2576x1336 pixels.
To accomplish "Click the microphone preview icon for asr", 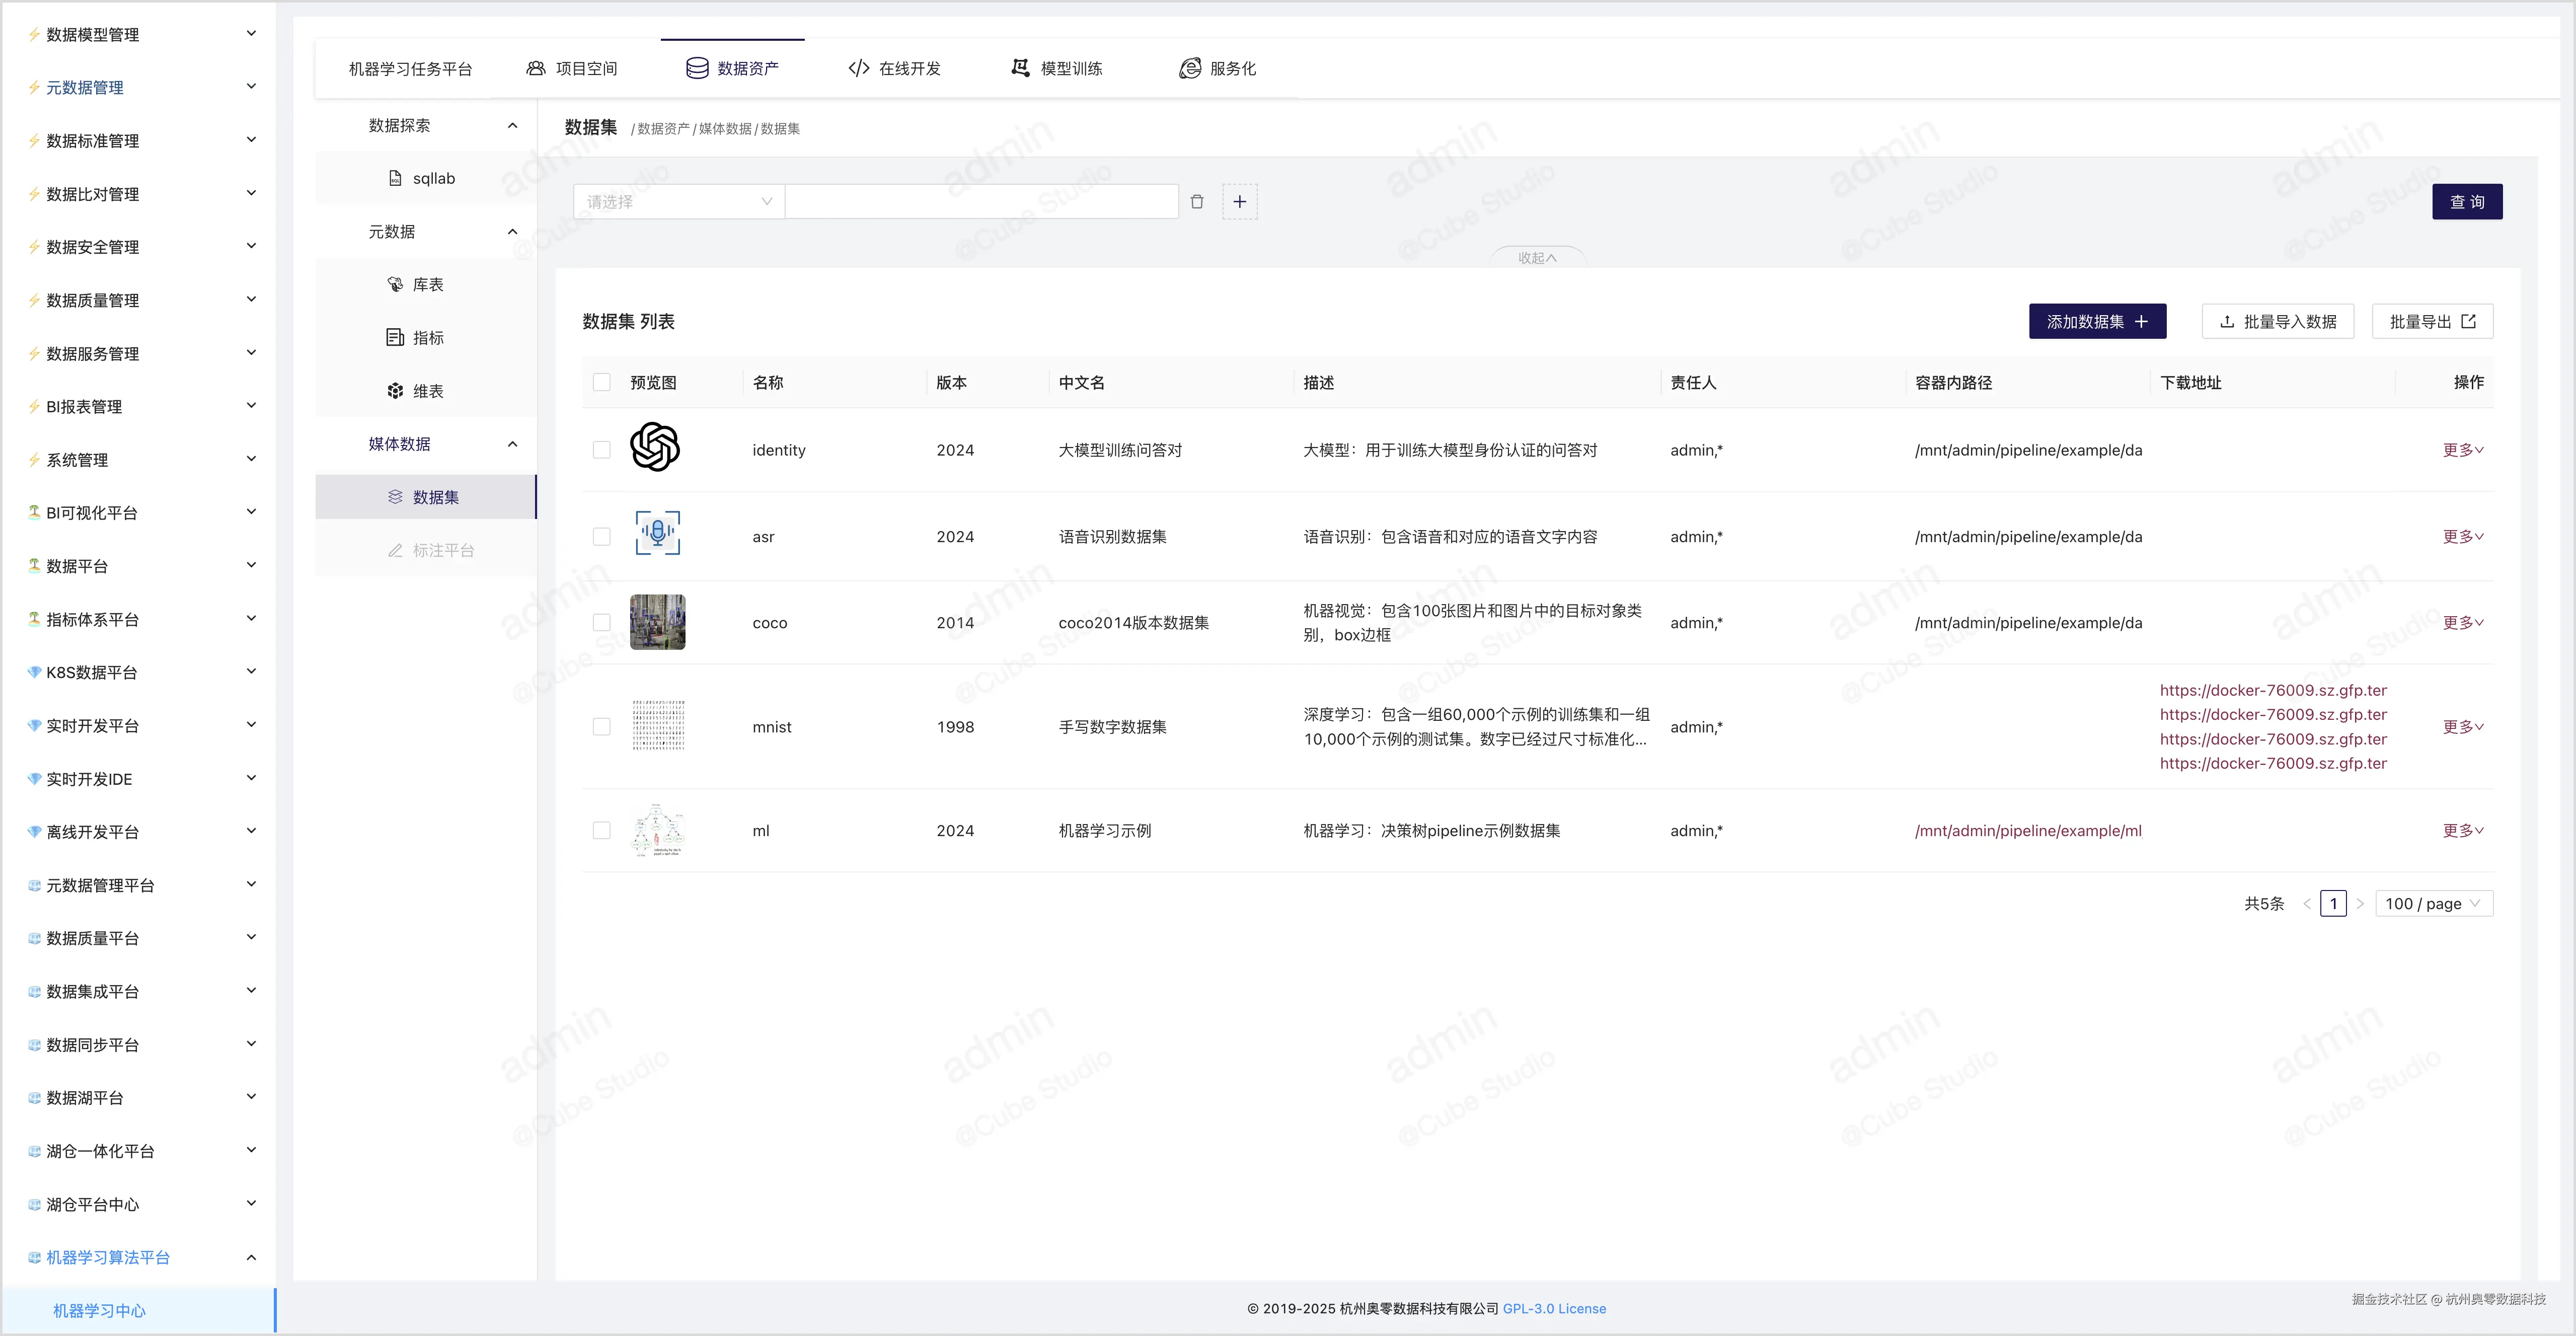I will click(657, 533).
